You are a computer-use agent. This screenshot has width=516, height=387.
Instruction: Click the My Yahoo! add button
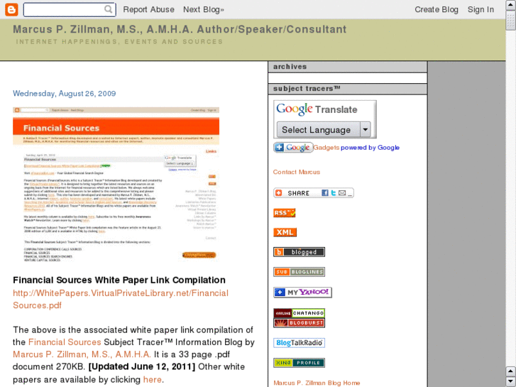(302, 292)
